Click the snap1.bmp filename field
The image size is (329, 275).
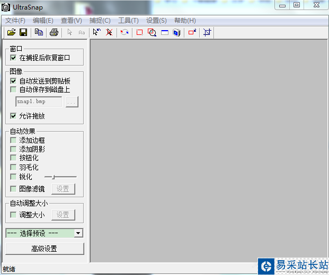coord(39,102)
